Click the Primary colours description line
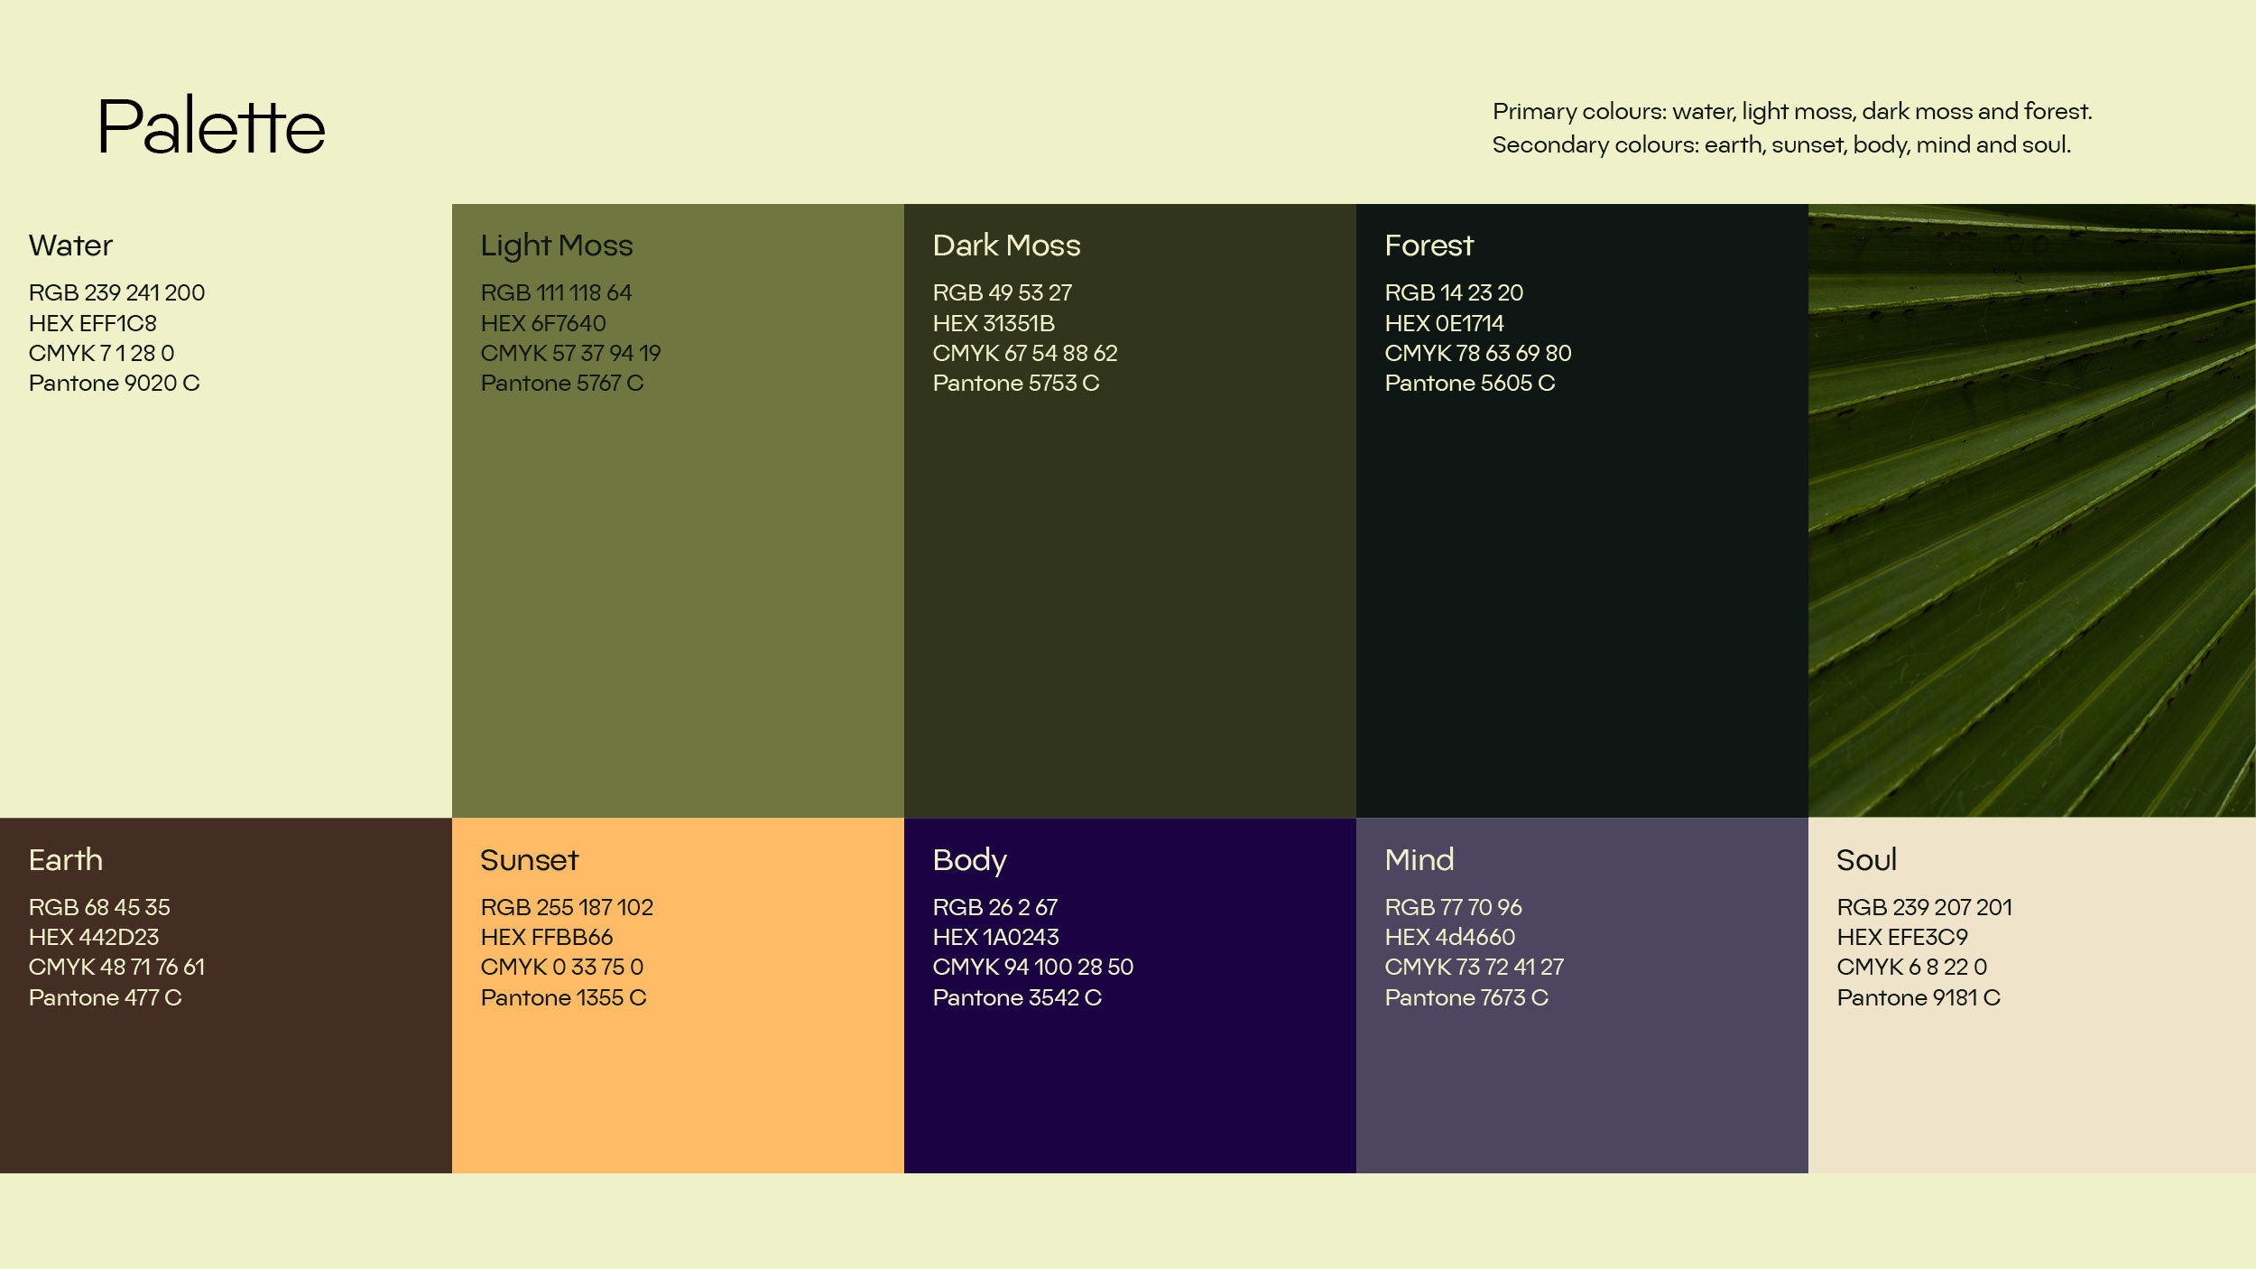The width and height of the screenshot is (2256, 1269). click(1791, 111)
